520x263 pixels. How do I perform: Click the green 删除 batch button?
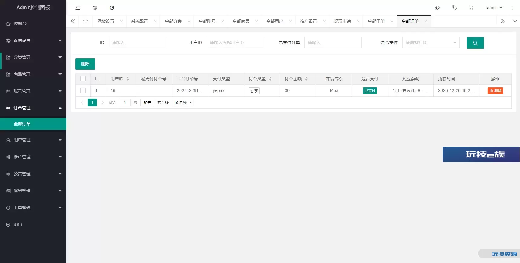click(85, 64)
